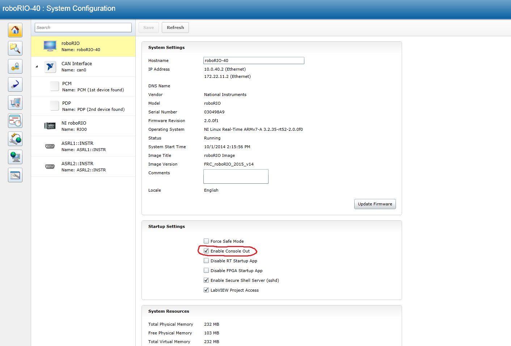Screen dimensions: 511x346
Task: Click the Hostname text field
Action: [x=254, y=61]
